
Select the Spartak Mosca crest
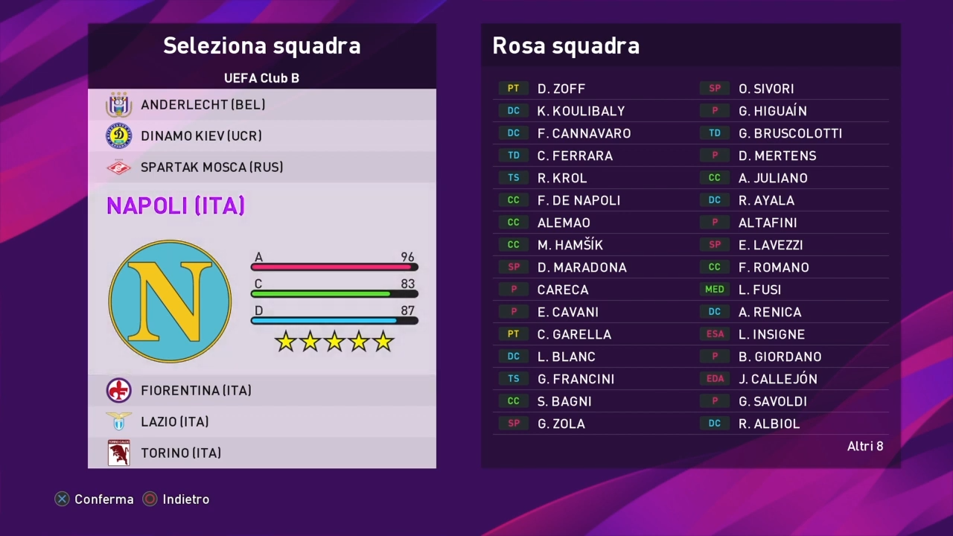tap(118, 167)
